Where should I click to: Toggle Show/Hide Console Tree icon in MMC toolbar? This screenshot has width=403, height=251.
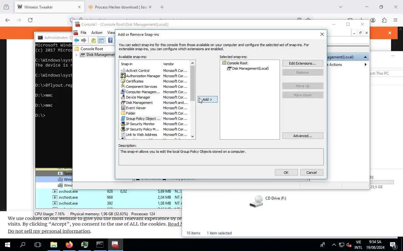pyautogui.click(x=101, y=40)
